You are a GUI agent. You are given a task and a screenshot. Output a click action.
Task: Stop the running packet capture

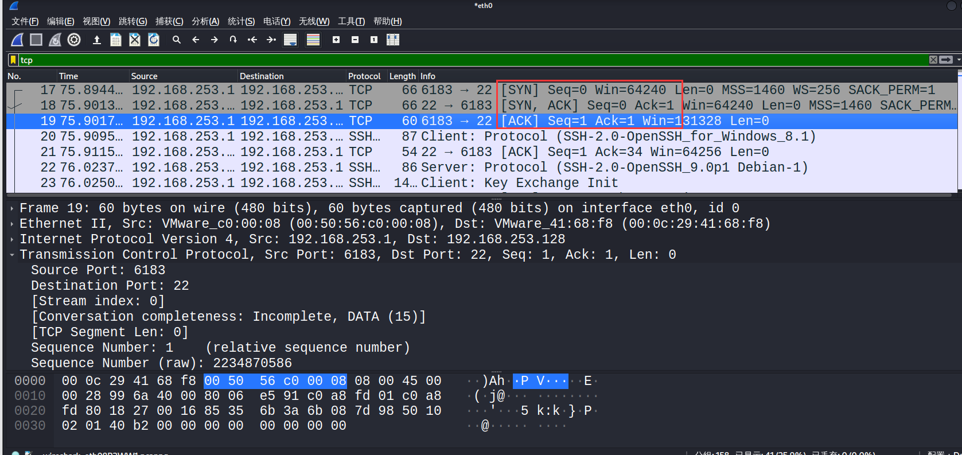[36, 40]
